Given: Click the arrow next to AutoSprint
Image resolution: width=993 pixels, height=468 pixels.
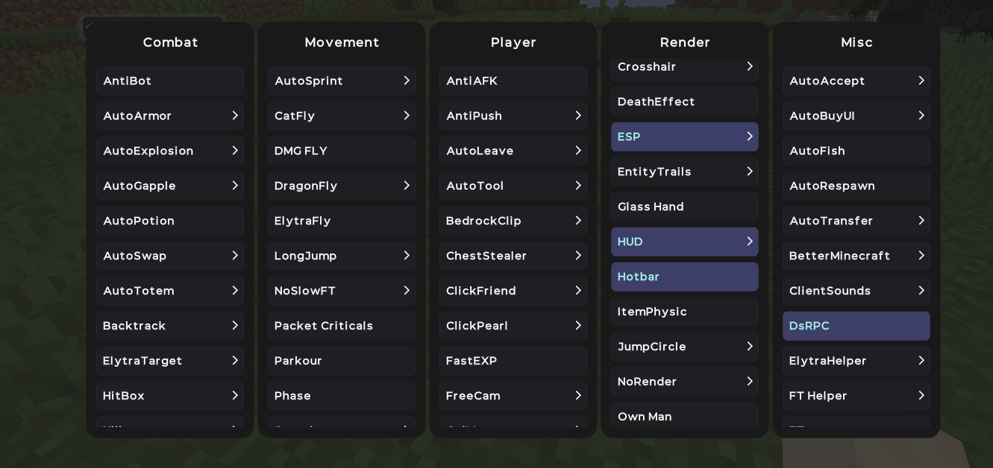Looking at the screenshot, I should click(x=407, y=80).
